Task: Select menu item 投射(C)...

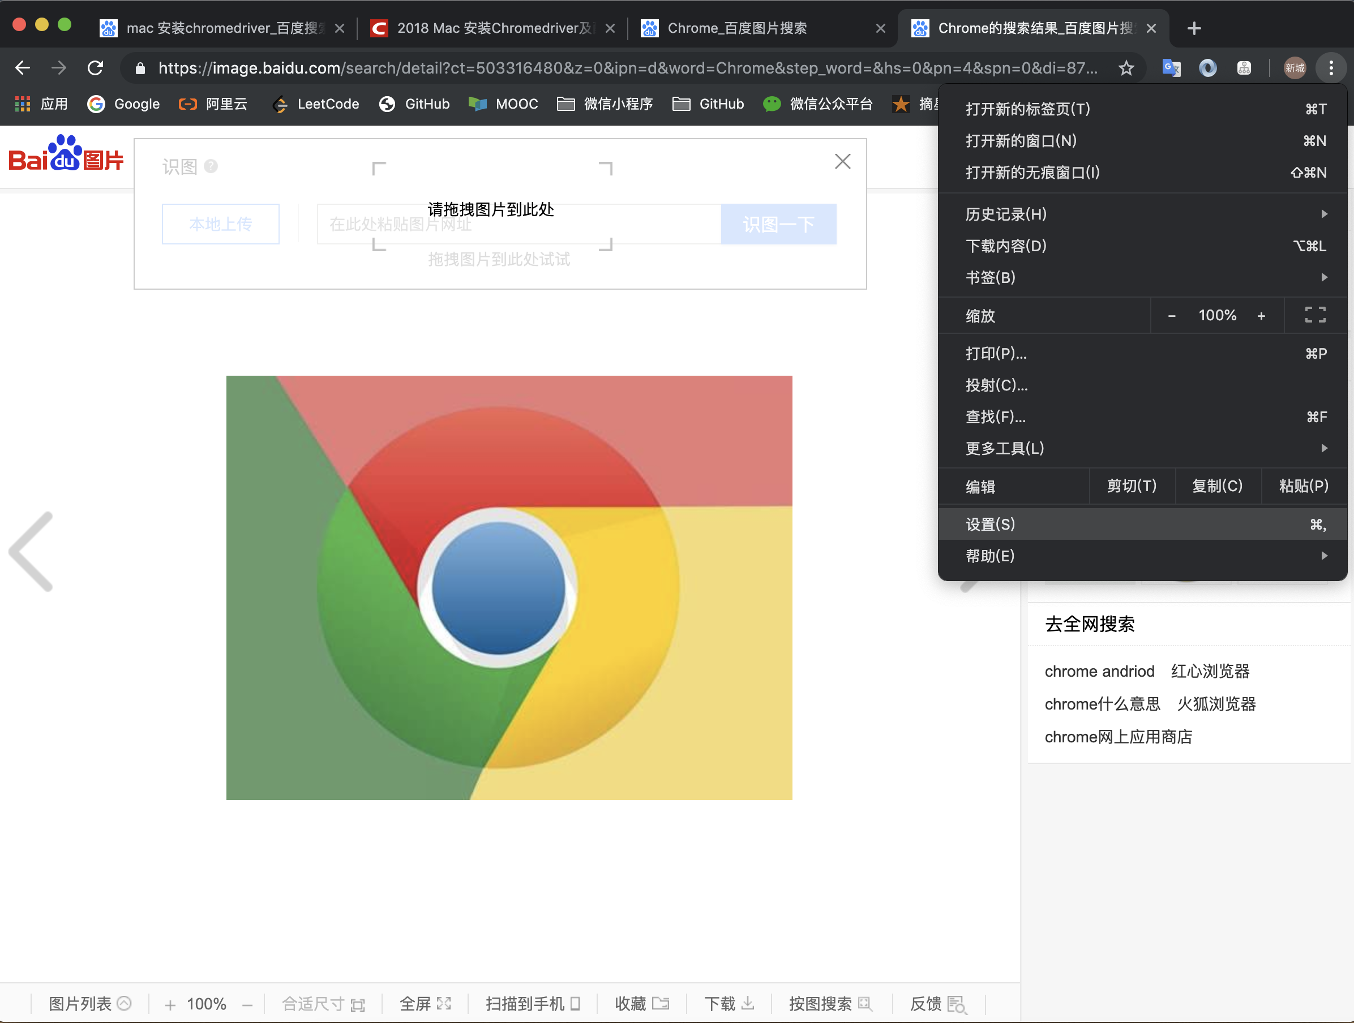Action: 1142,385
